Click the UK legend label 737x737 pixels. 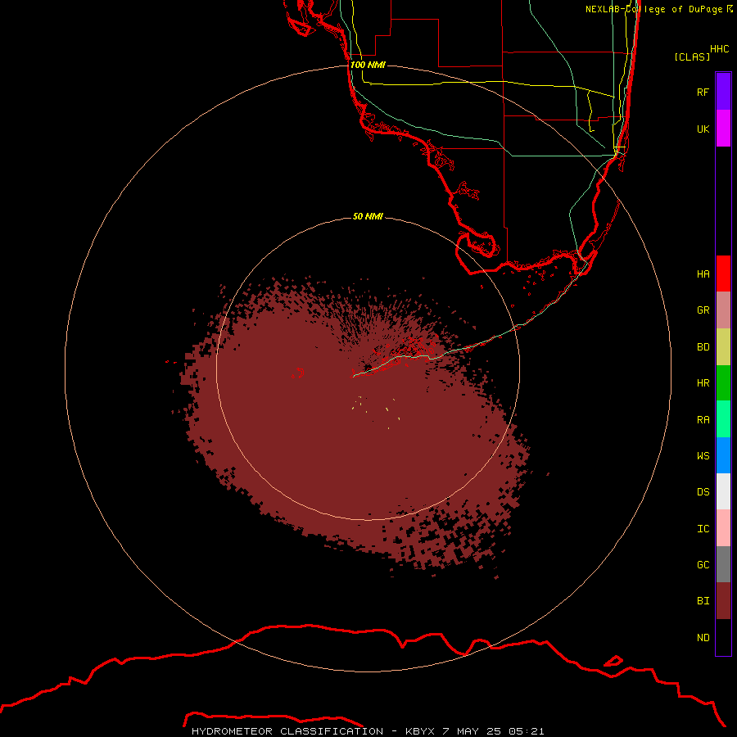point(703,129)
